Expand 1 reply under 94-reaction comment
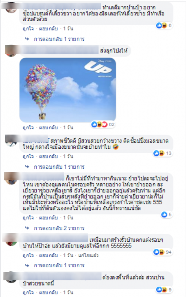186x297 pixels. click(59, 265)
